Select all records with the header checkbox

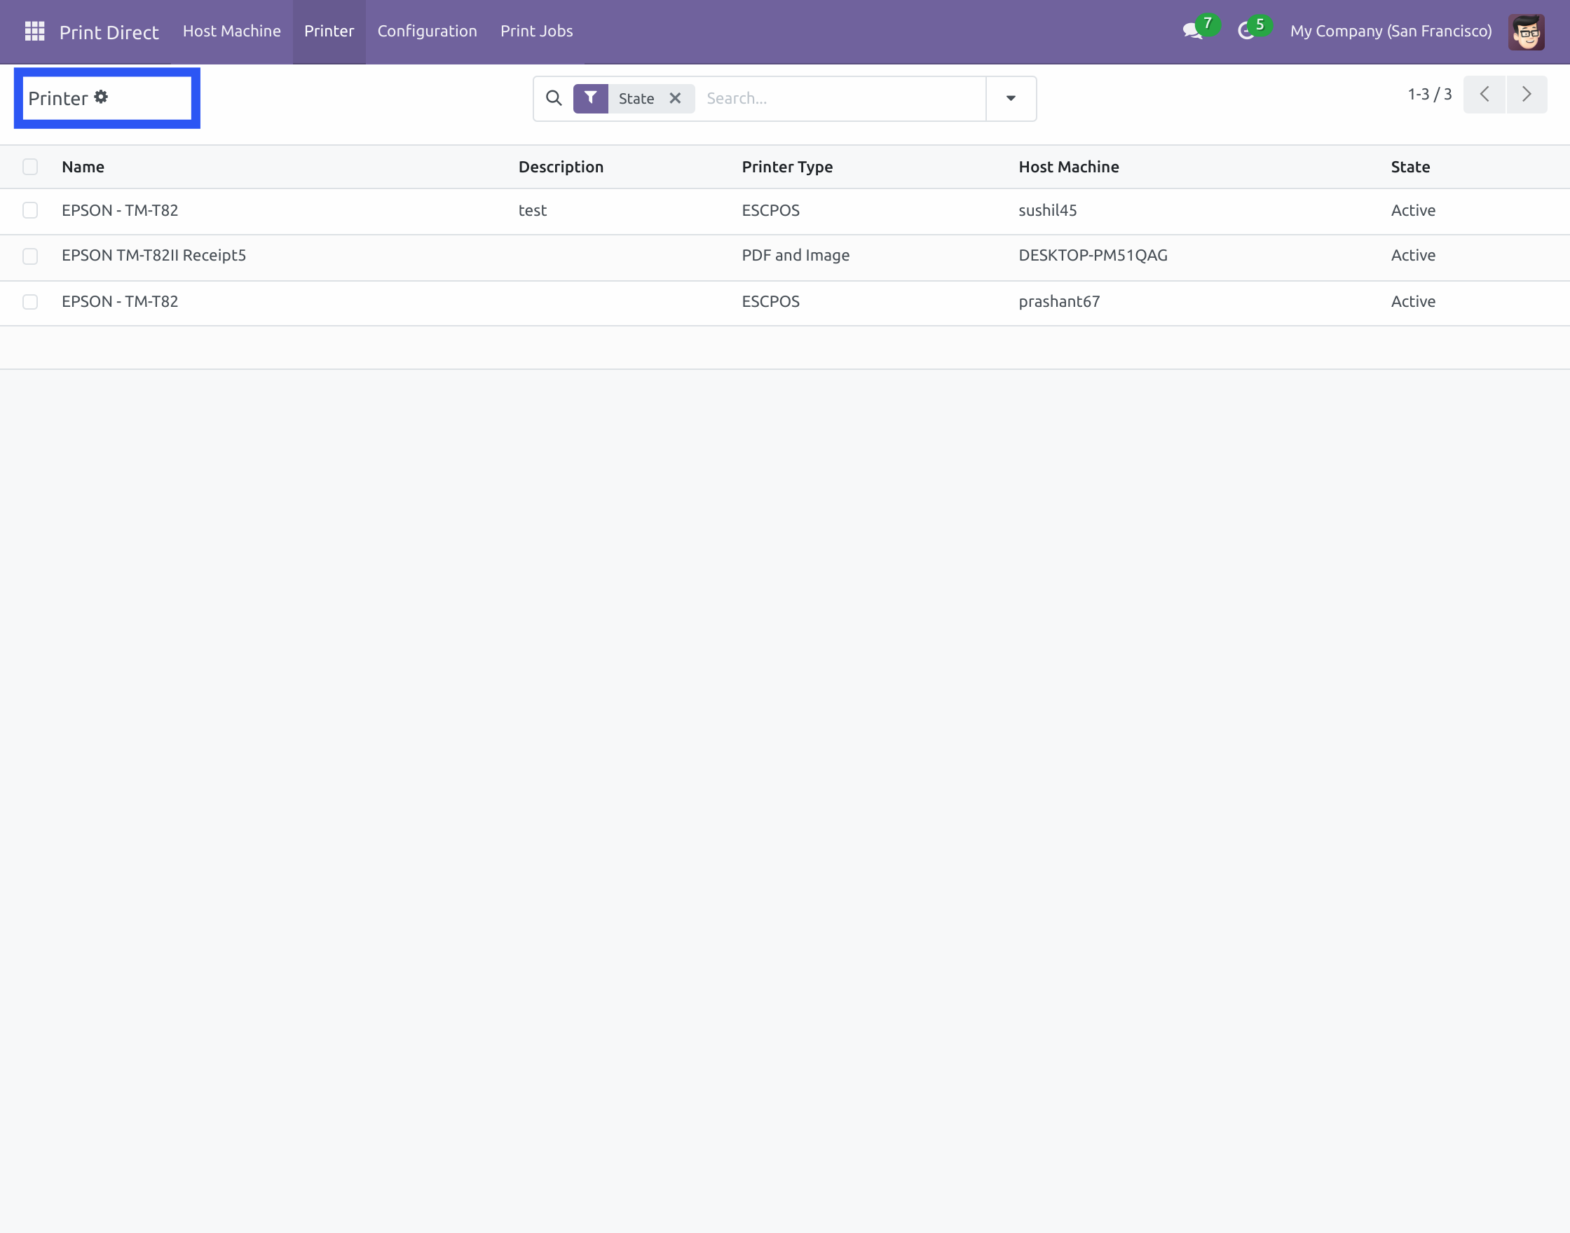pyautogui.click(x=29, y=167)
